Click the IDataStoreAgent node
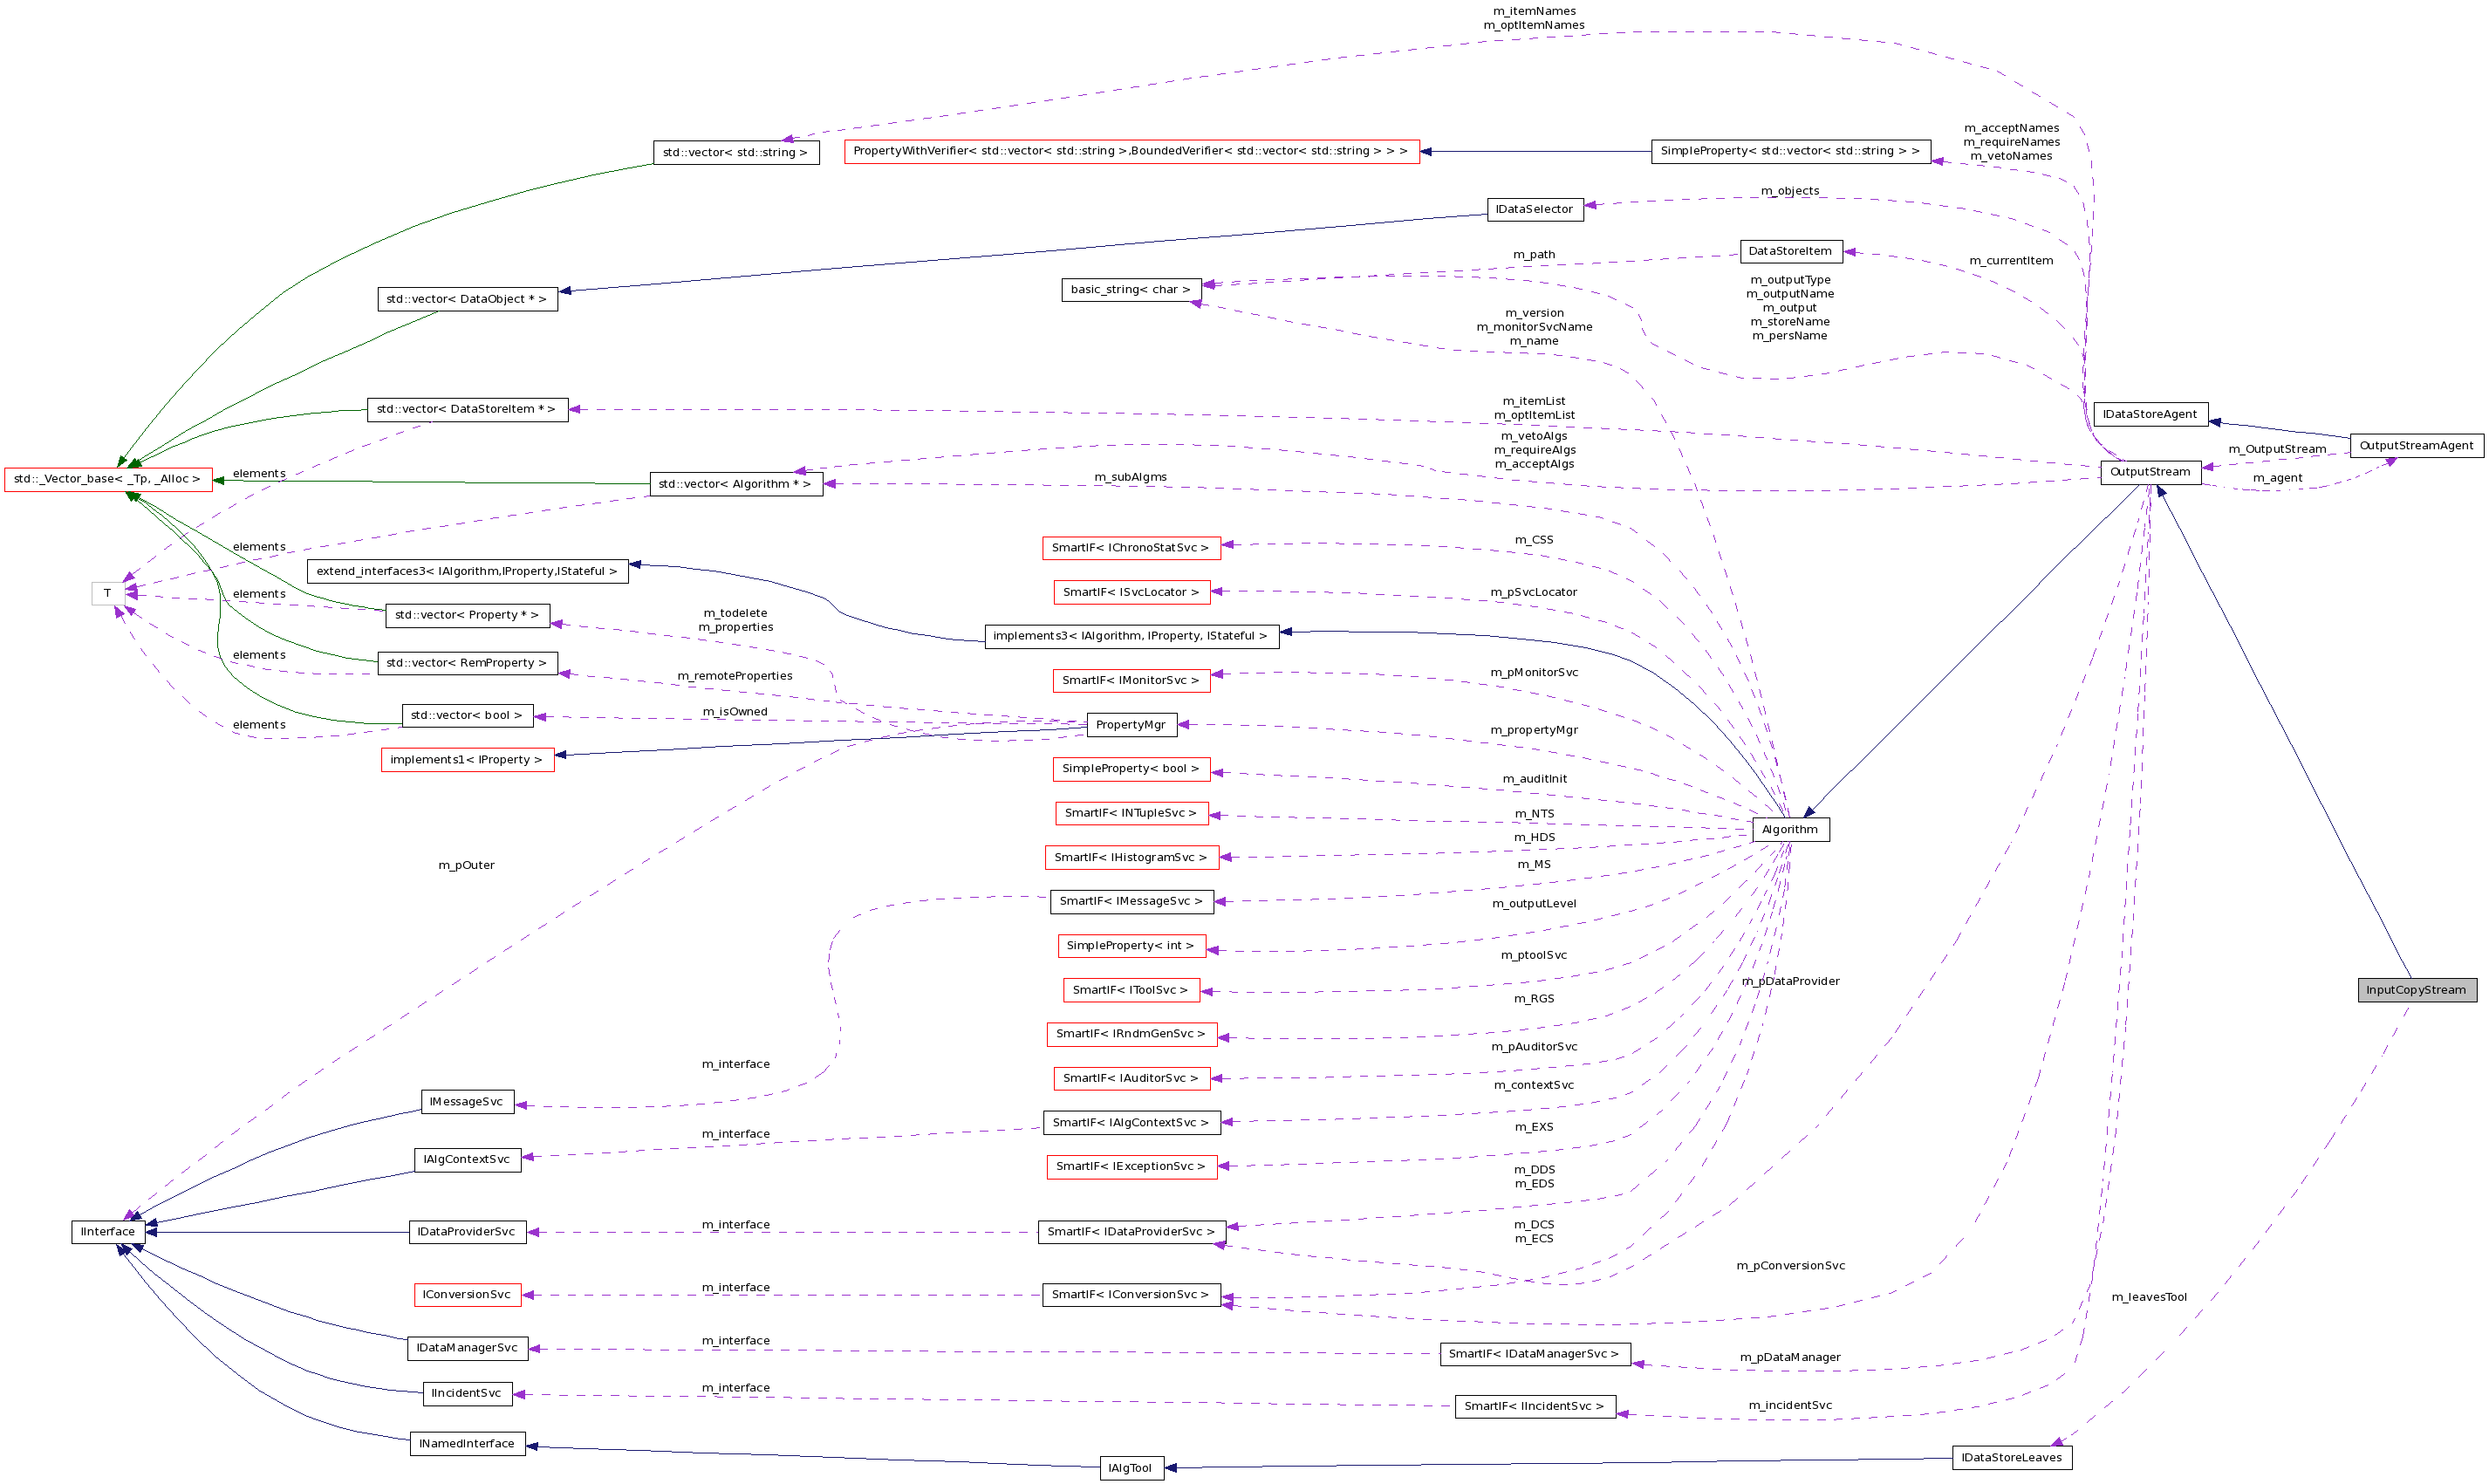The image size is (2489, 1484). (x=2150, y=413)
